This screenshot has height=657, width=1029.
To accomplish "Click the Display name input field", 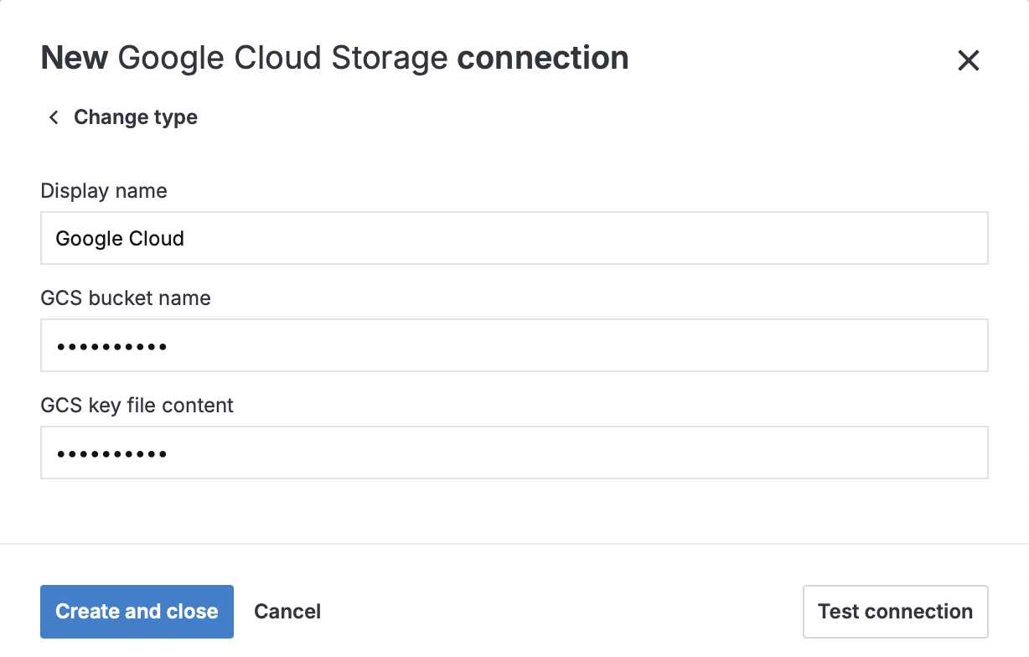I will [514, 238].
